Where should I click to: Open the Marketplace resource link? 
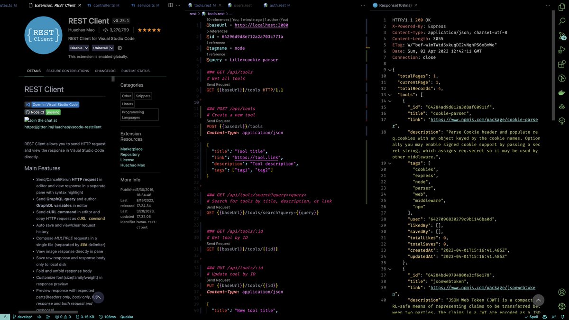pyautogui.click(x=131, y=149)
